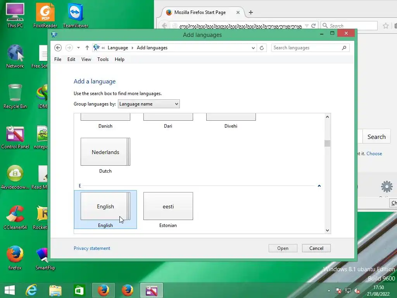Open the TeamViewer desktop icon
Viewport: 397px width, 298px height.
76,15
